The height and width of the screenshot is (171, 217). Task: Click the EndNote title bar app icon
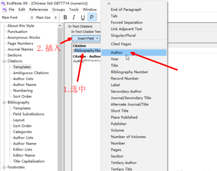point(3,3)
